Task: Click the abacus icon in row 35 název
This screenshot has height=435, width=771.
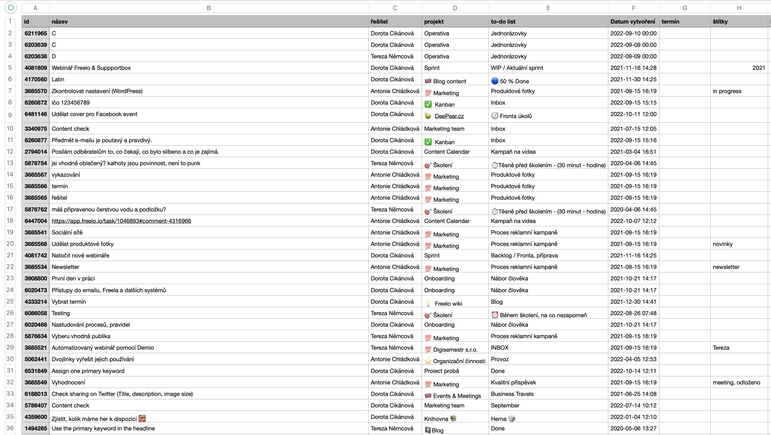Action: point(142,419)
